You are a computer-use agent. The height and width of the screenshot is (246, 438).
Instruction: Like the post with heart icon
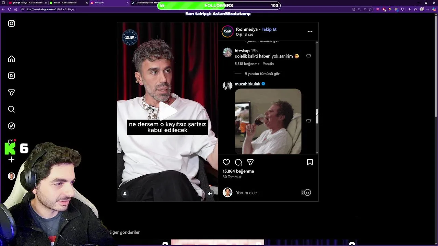pos(226,162)
